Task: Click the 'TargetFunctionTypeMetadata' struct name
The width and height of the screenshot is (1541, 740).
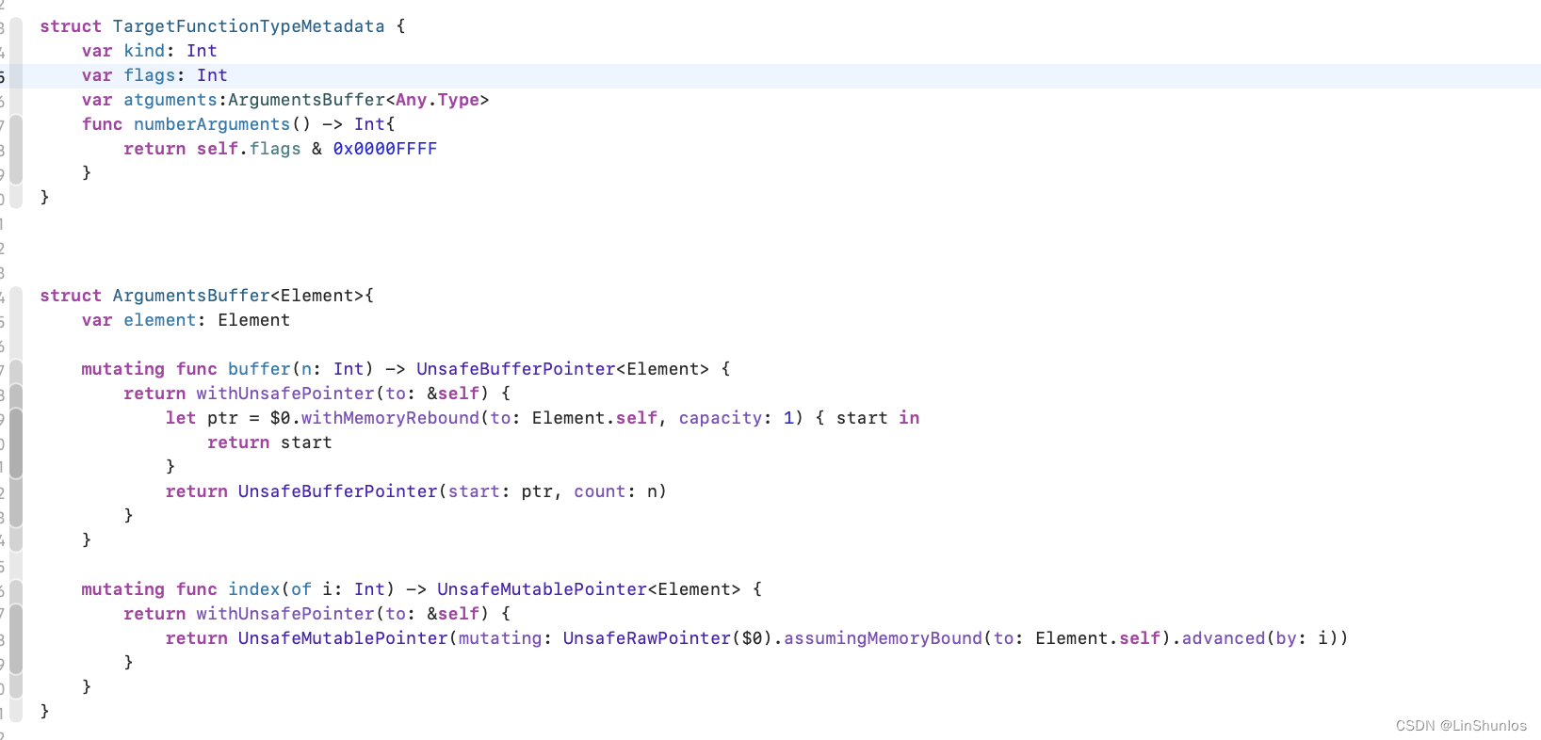Action: pyautogui.click(x=249, y=26)
